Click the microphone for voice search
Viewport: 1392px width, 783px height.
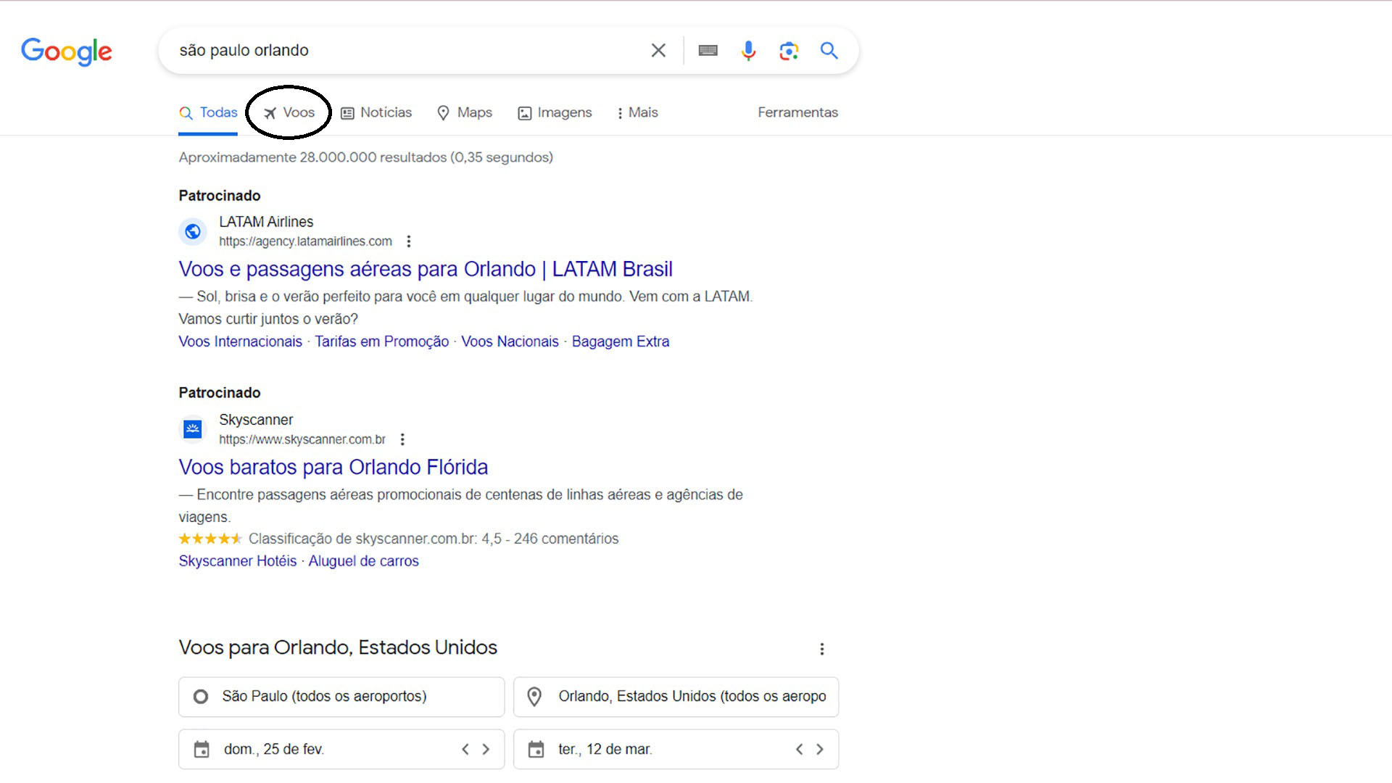coord(748,50)
